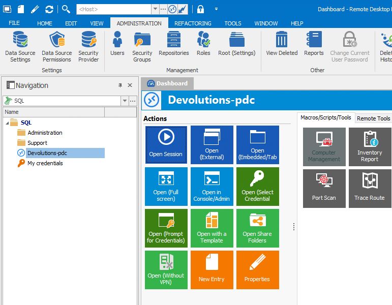Switch to the HELP ribbon tab
Viewport: 392px width, 305px height.
[297, 23]
